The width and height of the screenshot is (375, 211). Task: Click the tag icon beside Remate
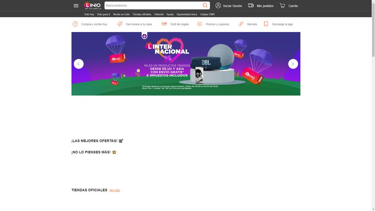tap(241, 24)
